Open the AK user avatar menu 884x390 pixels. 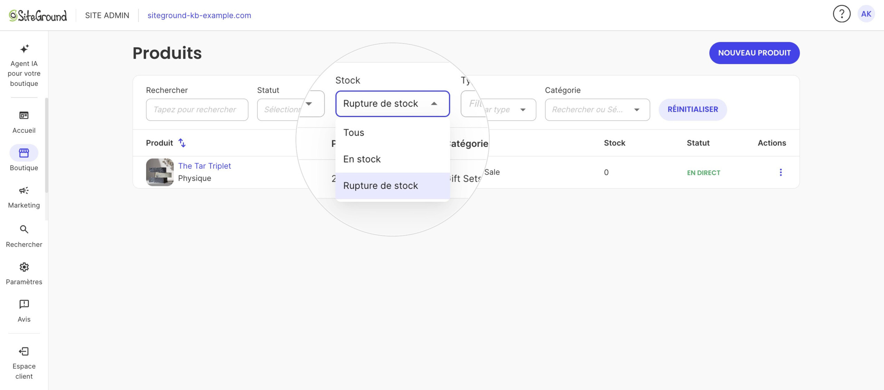(x=866, y=14)
